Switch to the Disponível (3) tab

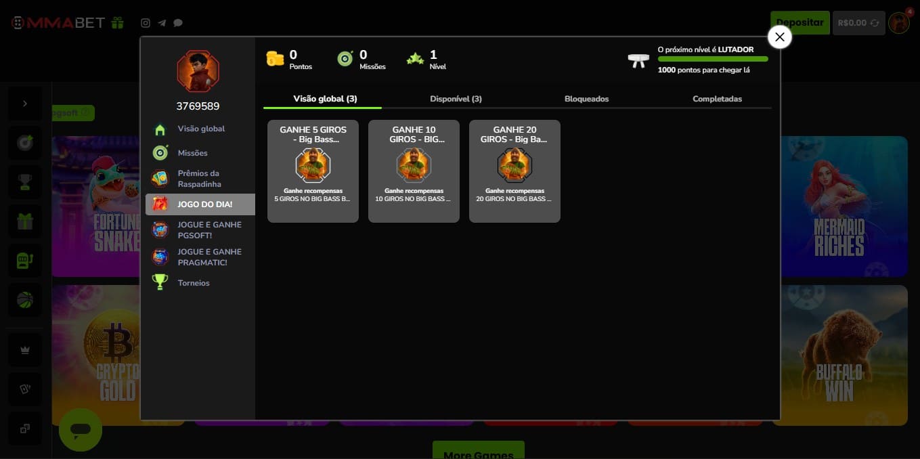tap(456, 99)
